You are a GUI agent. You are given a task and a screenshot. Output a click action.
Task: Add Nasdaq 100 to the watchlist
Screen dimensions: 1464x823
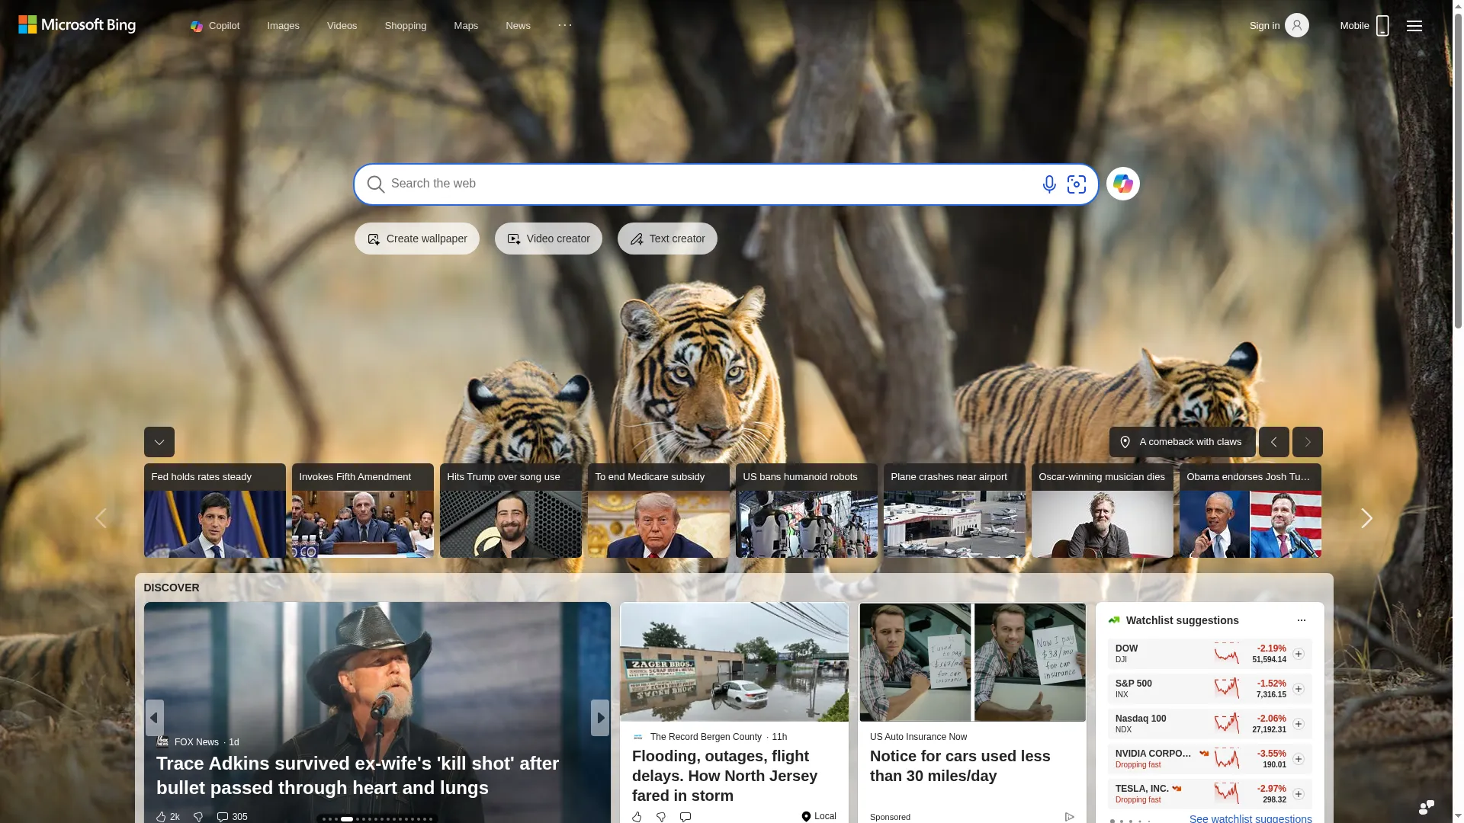(x=1299, y=724)
